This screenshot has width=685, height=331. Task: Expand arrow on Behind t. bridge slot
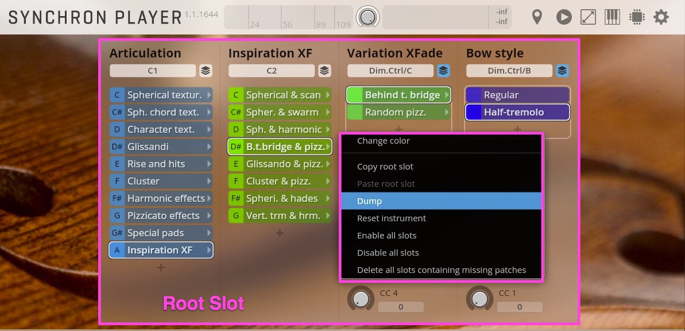(x=447, y=95)
